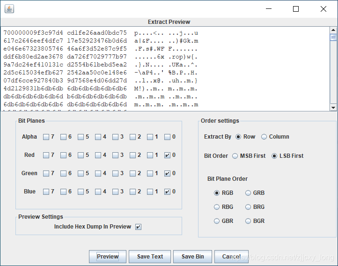Maximize the Extract Preview window
338x266 pixels.
(x=296, y=9)
